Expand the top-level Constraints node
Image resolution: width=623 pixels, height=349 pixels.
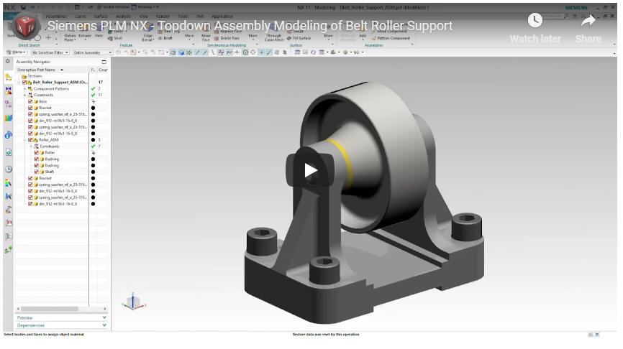[x=24, y=96]
